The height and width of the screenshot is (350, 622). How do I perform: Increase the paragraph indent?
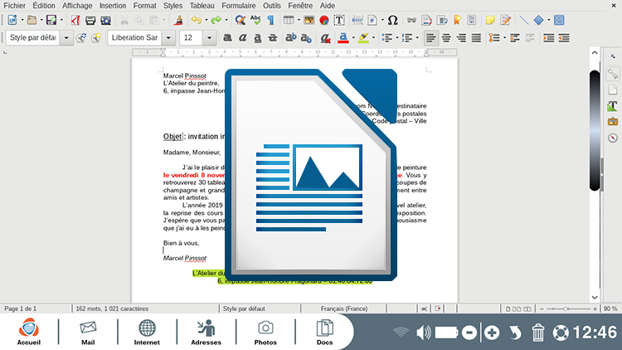pos(549,37)
